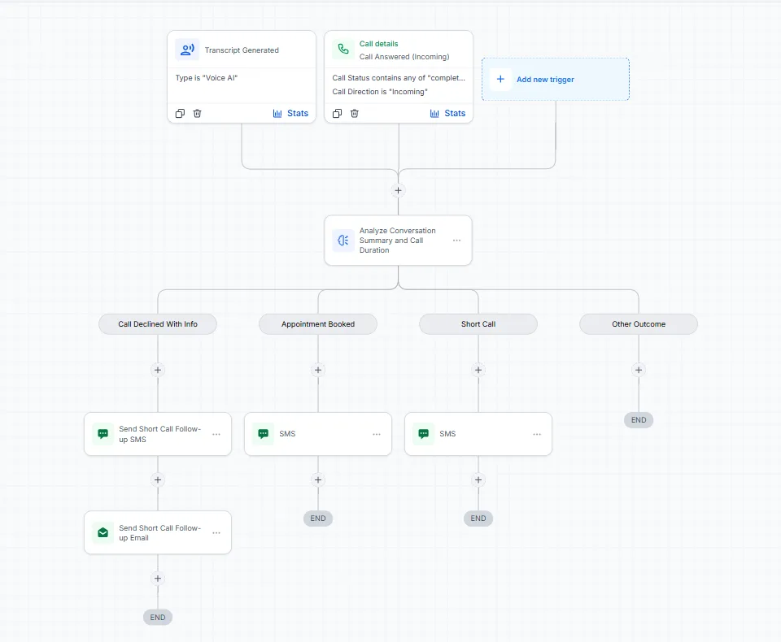Screen dimensions: 781x642
Task: Click END node under Short Call SMS
Action: pyautogui.click(x=478, y=518)
